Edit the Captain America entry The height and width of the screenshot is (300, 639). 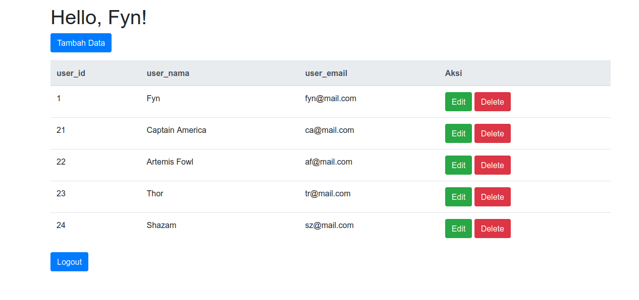pyautogui.click(x=458, y=133)
